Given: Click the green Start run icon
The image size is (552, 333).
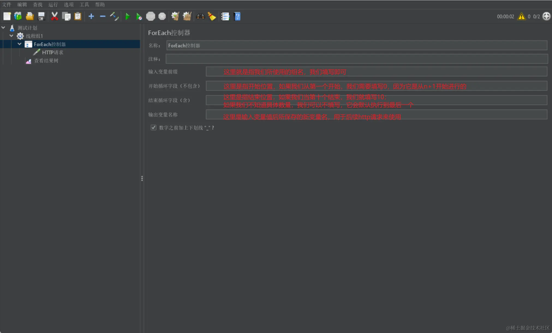Looking at the screenshot, I should pyautogui.click(x=127, y=17).
